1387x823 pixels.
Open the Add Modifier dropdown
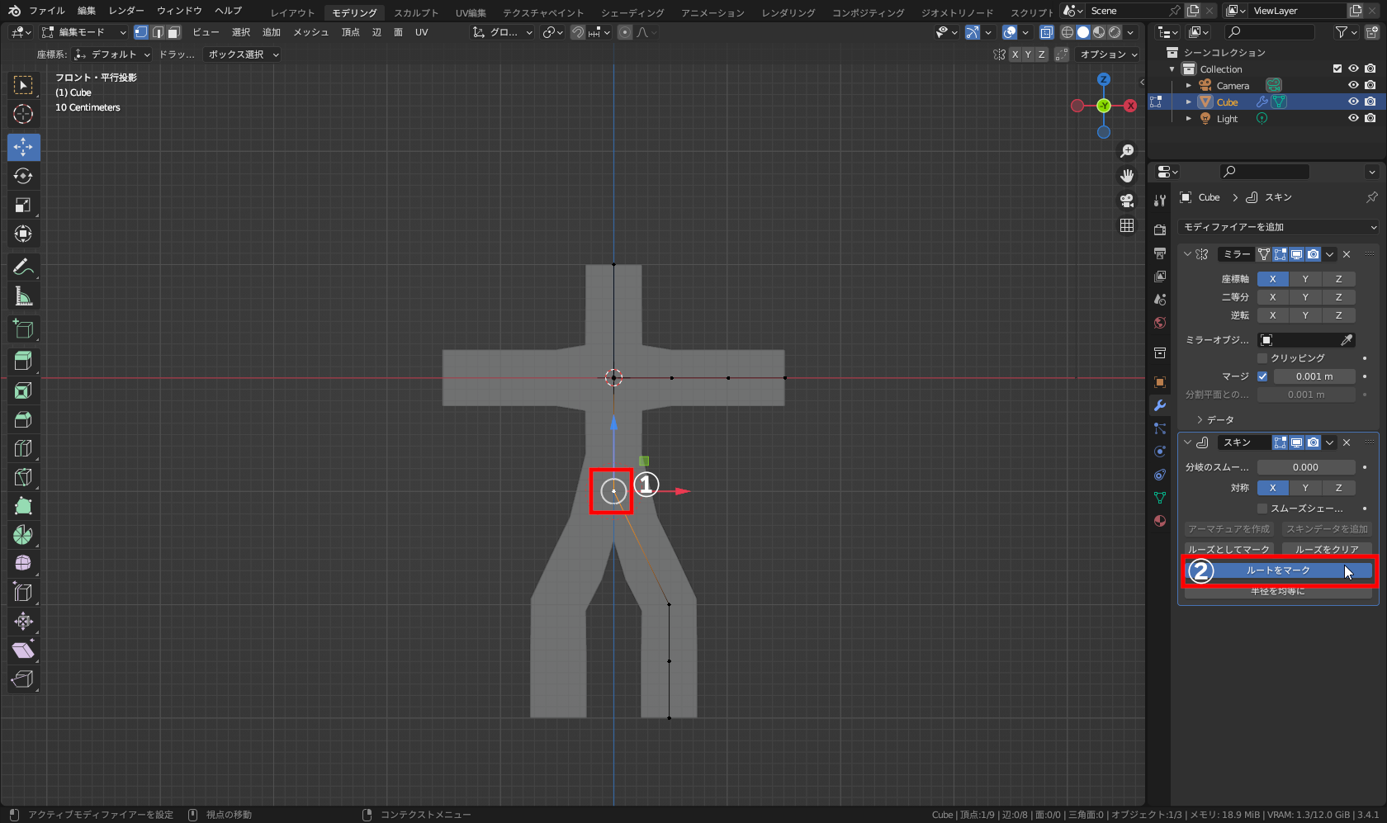[x=1279, y=227]
